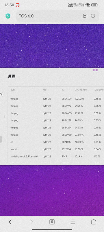
Task: Click the 进程 panel heading
Action: click(11, 77)
